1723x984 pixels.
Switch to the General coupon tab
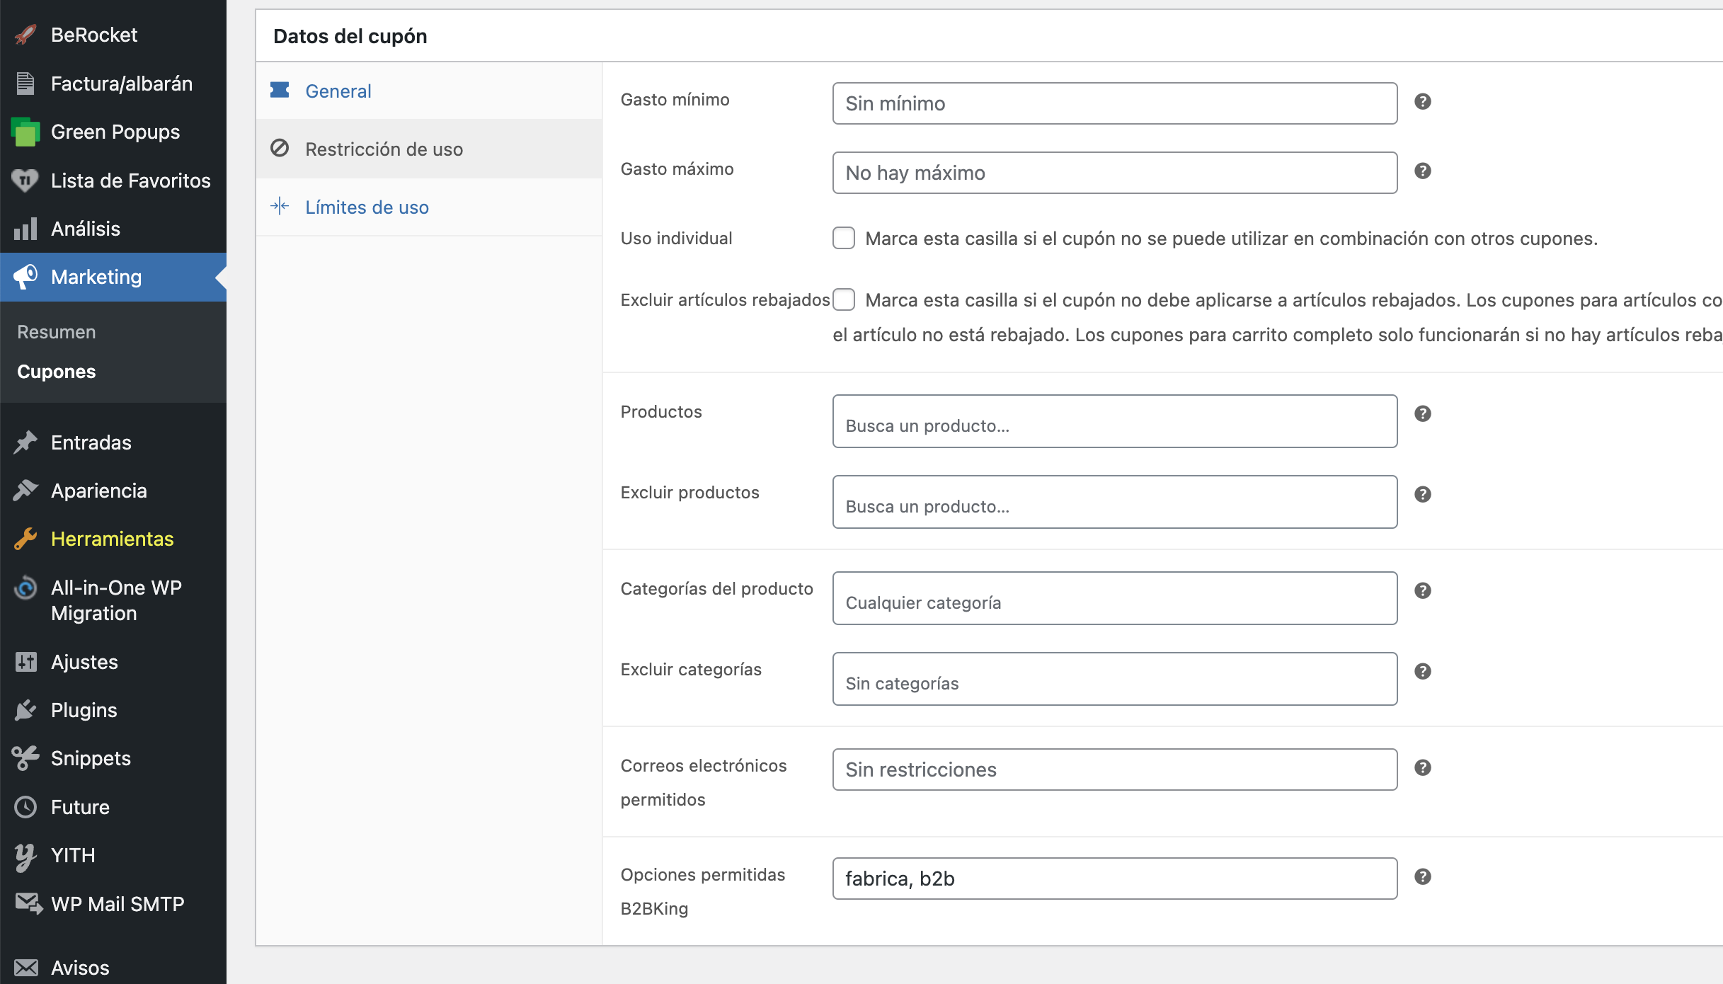click(x=429, y=91)
